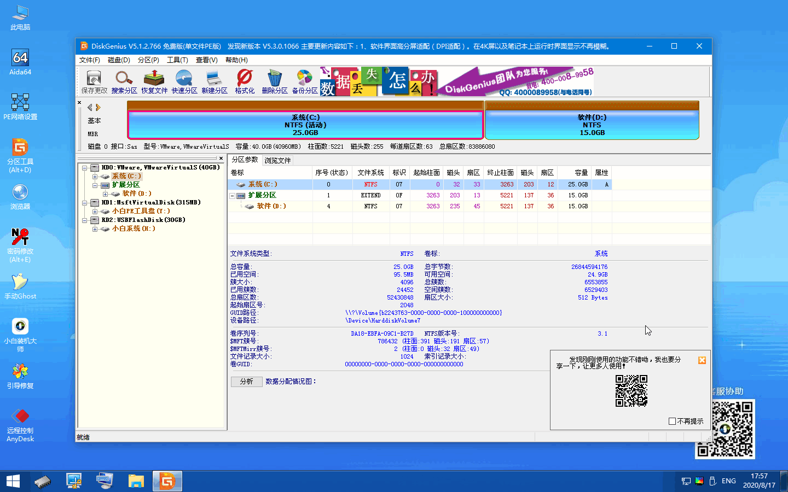Click the 新建分区 new partition icon
Image resolution: width=788 pixels, height=492 pixels.
[215, 81]
